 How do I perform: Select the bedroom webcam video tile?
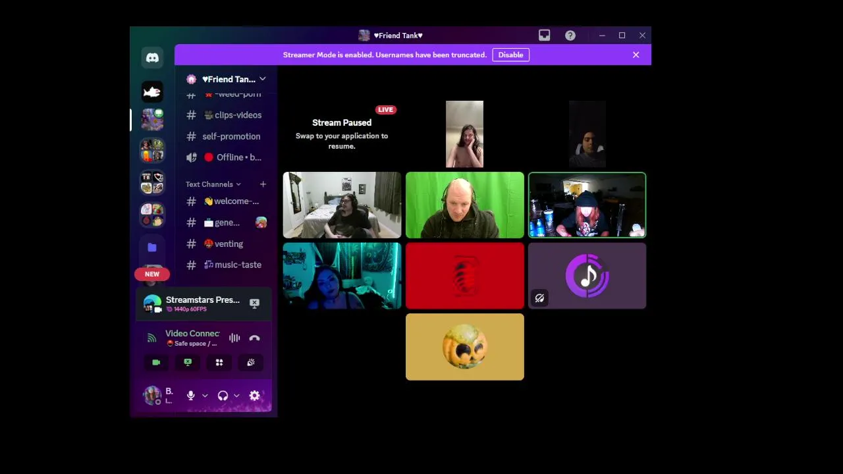[x=342, y=205]
